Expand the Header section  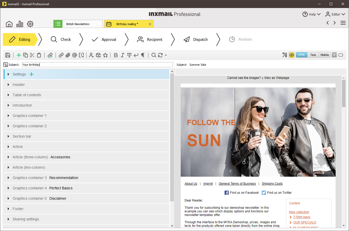(9, 85)
